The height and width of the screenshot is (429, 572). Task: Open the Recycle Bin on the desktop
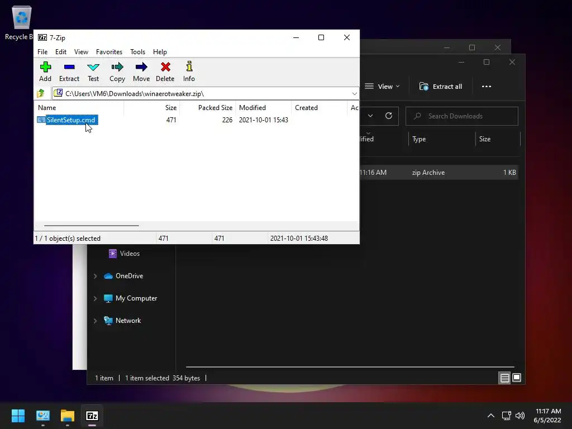click(x=21, y=22)
